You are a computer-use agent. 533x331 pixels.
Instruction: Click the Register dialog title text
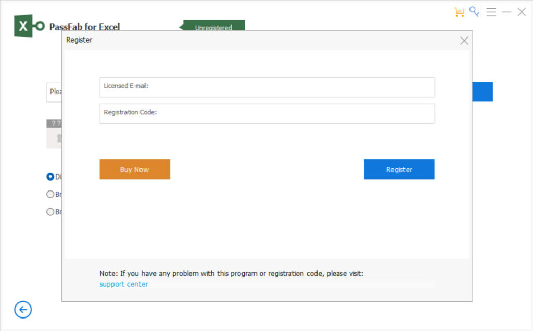coord(79,40)
